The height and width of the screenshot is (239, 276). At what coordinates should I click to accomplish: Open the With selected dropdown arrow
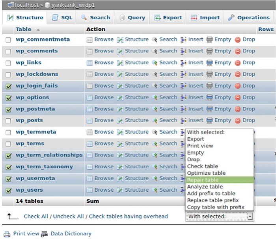pyautogui.click(x=250, y=217)
